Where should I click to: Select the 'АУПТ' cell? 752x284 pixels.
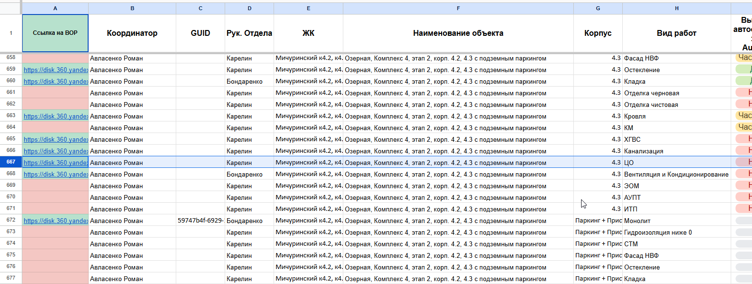pos(677,197)
